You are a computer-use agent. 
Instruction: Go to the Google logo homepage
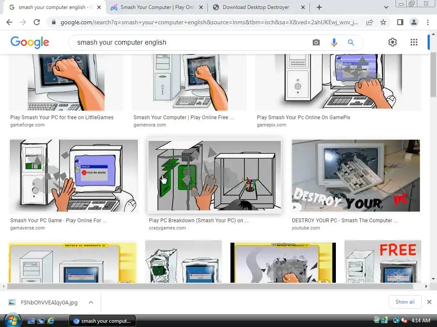pyautogui.click(x=30, y=43)
